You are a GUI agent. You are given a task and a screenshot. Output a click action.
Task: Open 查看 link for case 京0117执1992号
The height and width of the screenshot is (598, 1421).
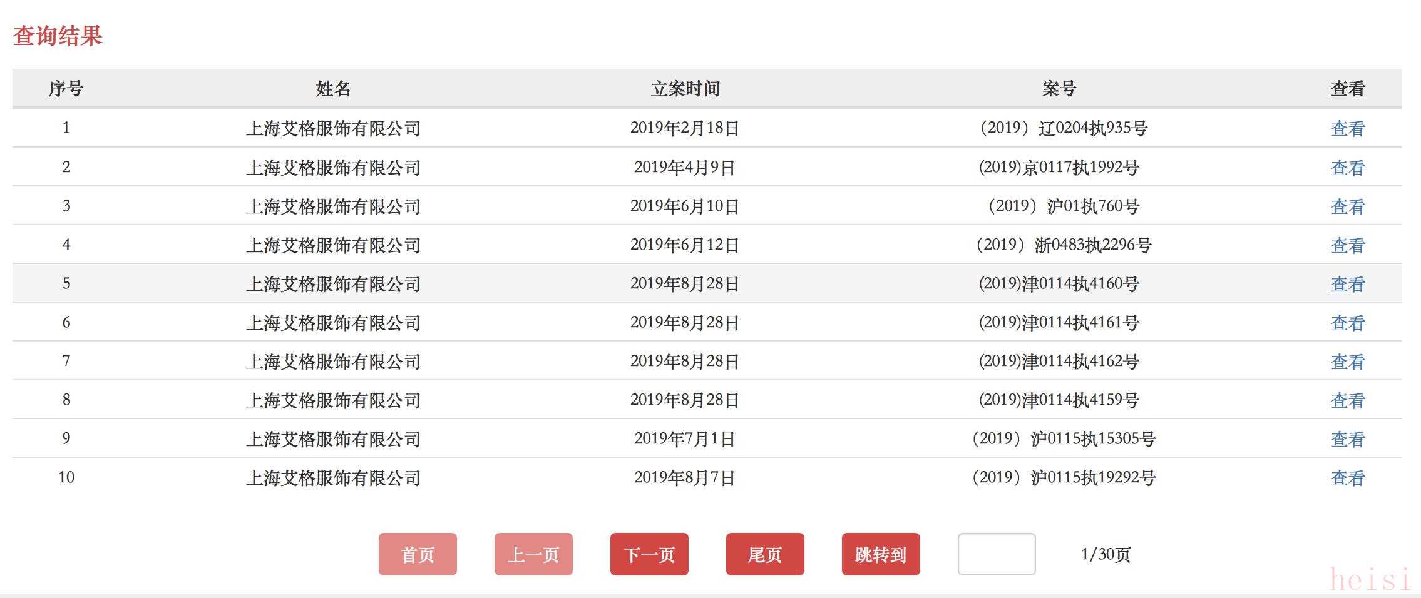pos(1347,168)
